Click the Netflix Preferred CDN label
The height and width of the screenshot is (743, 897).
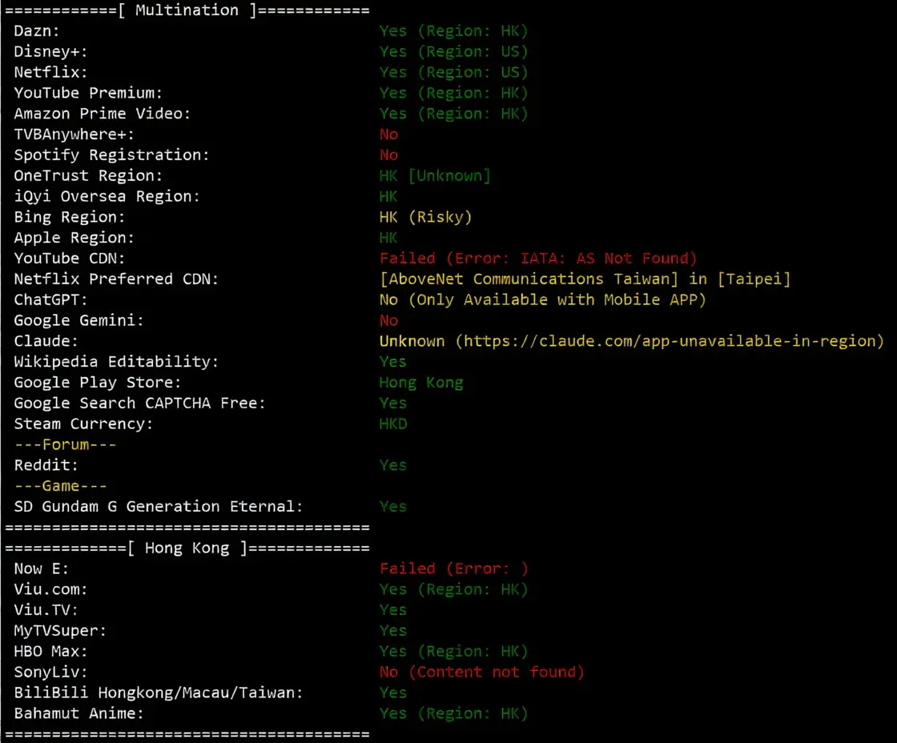116,279
